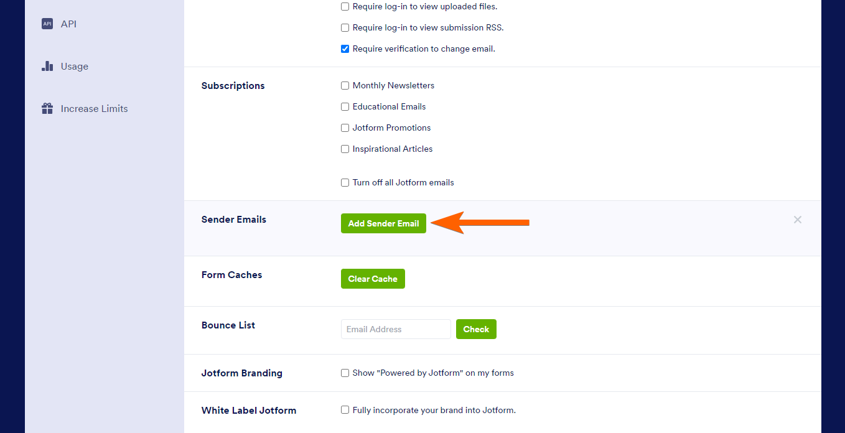Enable Jotform Promotions subscription
This screenshot has width=845, height=433.
(x=345, y=128)
